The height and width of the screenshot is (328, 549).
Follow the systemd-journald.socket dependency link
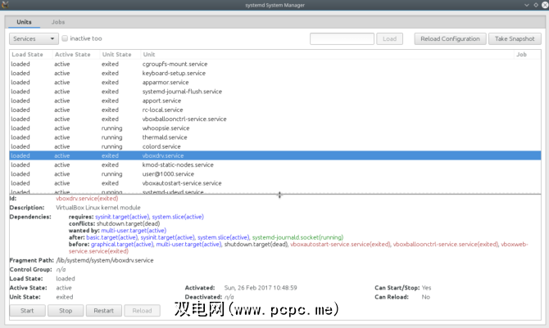click(297, 237)
